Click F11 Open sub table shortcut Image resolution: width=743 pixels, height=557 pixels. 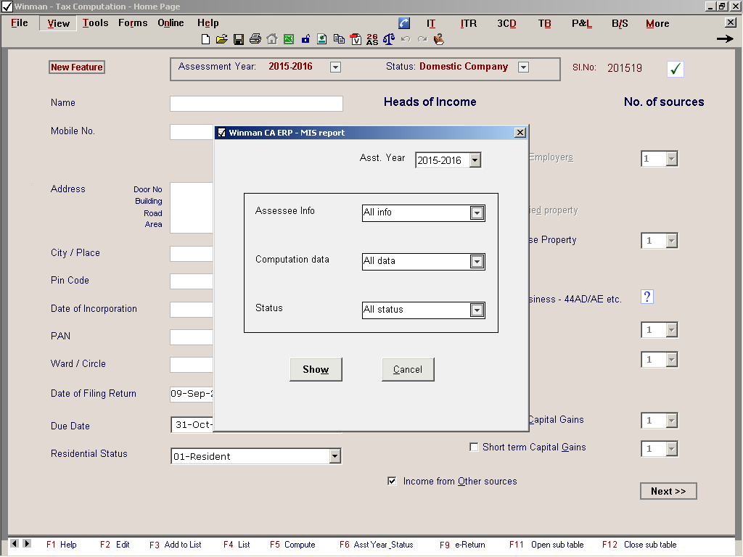pos(546,545)
